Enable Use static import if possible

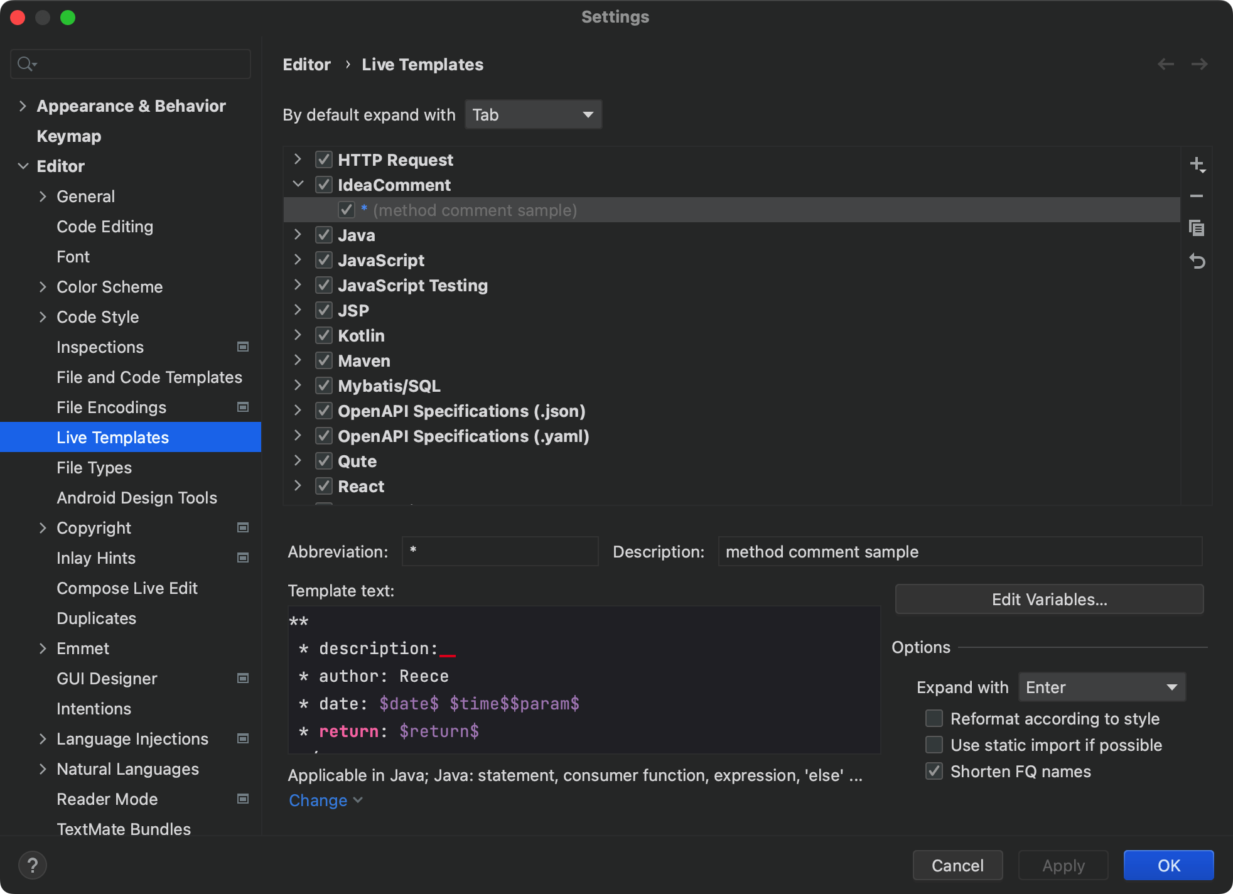[934, 745]
